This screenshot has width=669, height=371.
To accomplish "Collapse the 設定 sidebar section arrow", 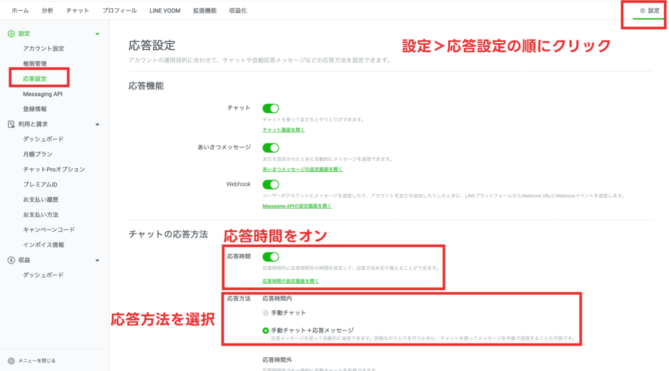I will coord(97,33).
